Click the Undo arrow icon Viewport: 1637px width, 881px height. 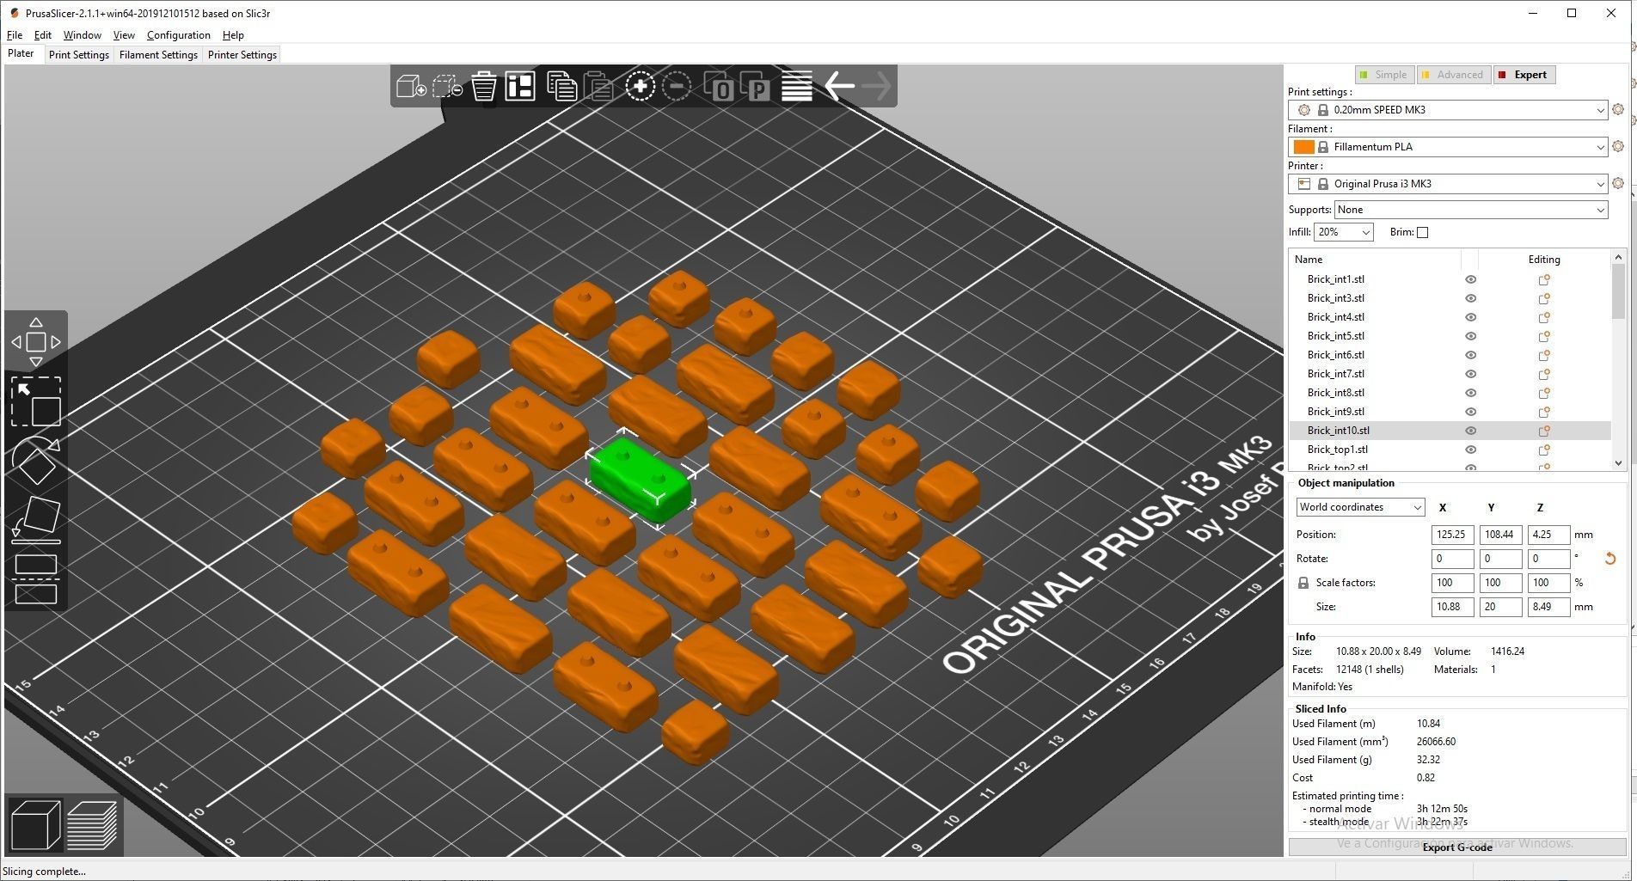[x=839, y=86]
